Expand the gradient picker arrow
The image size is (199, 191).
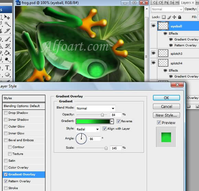[112, 121]
